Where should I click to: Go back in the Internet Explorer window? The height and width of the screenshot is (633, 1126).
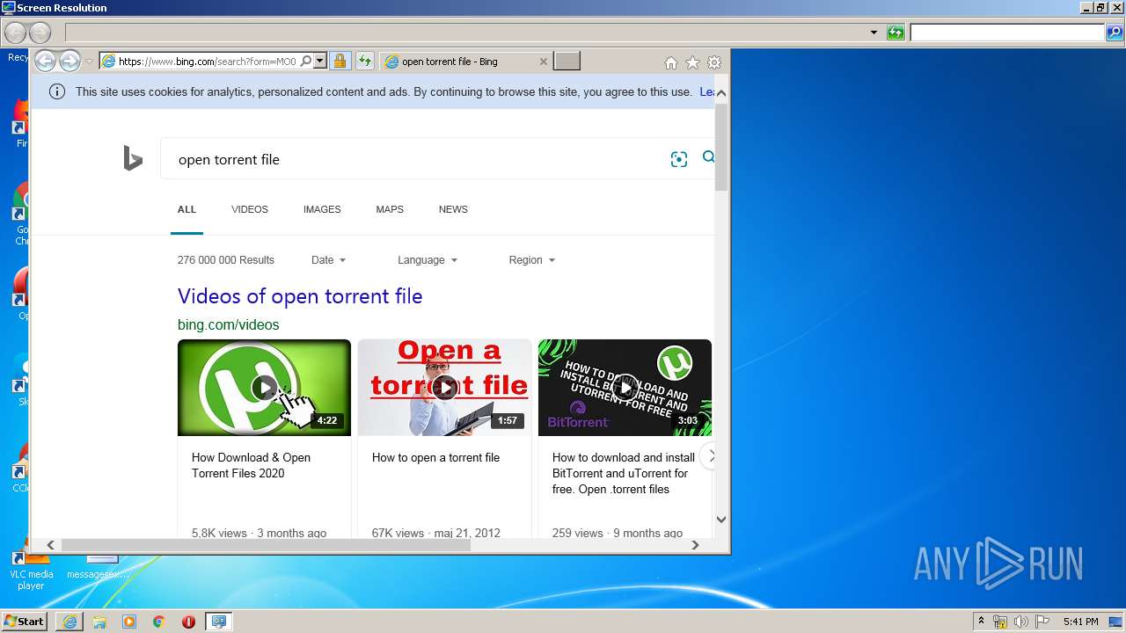click(45, 62)
